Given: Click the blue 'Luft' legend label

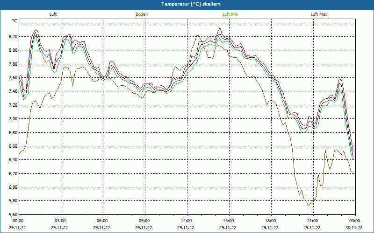Looking at the screenshot, I should tap(53, 14).
